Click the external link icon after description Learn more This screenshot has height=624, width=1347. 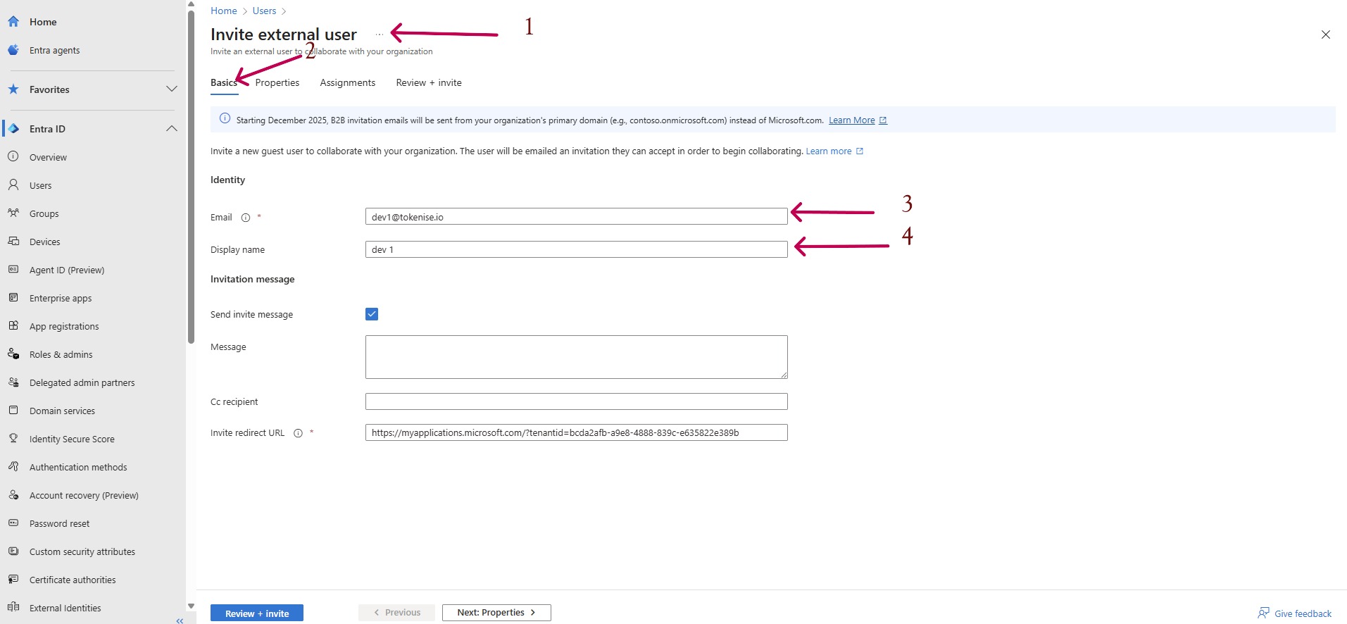pos(860,151)
